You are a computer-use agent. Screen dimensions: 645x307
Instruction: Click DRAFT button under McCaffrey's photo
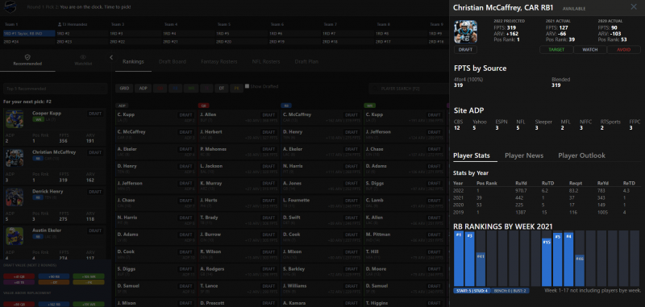(x=465, y=50)
